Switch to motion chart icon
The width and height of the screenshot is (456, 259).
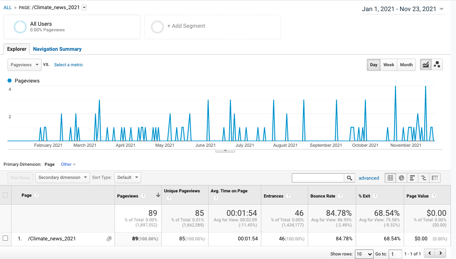[x=437, y=65]
